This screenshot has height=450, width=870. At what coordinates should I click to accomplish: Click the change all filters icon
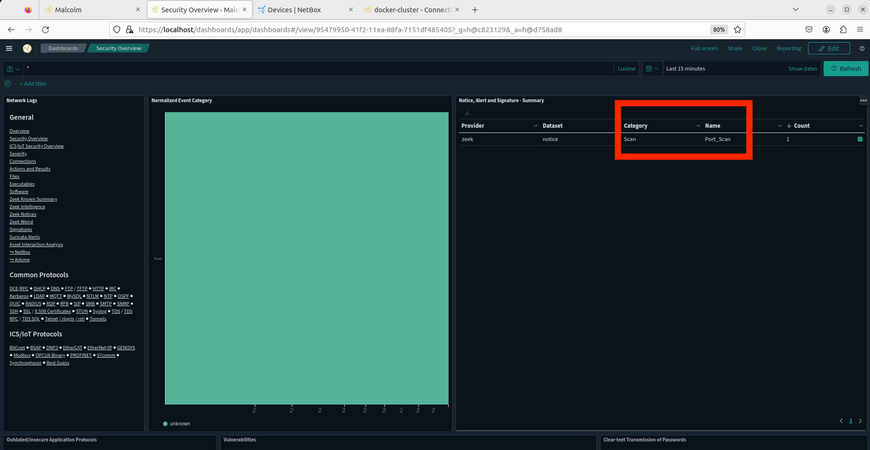[8, 84]
